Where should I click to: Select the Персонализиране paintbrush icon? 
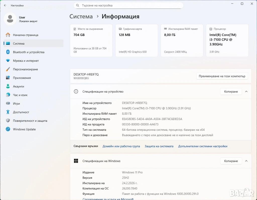(8, 69)
